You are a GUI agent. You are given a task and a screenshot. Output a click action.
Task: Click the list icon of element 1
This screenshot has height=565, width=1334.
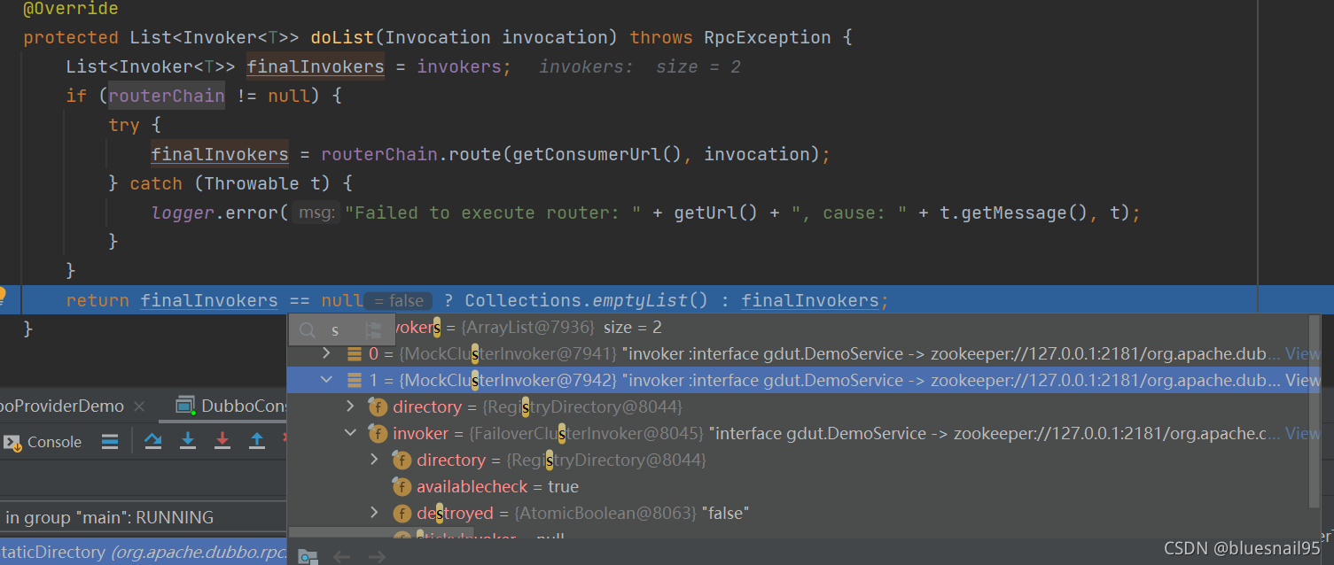pyautogui.click(x=354, y=381)
